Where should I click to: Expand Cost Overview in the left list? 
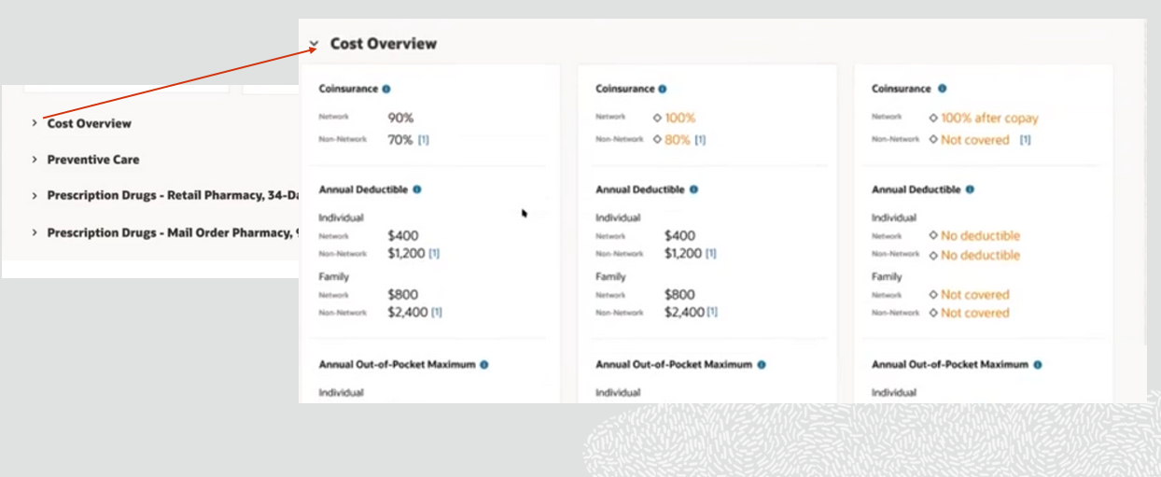(x=35, y=123)
